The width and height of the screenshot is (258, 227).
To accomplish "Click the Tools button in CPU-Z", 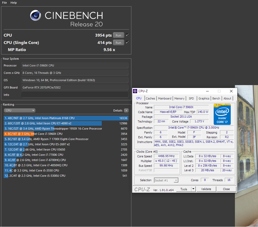I will (x=184, y=189).
